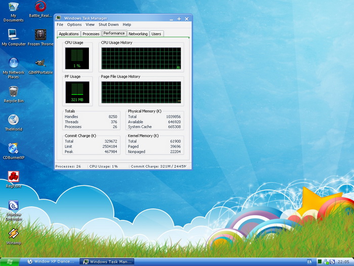Switch to Window XP Dance taskbar item
The height and width of the screenshot is (266, 354).
point(51,262)
